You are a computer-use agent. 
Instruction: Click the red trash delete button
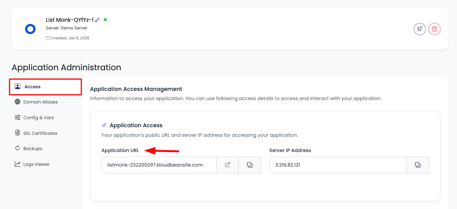434,29
